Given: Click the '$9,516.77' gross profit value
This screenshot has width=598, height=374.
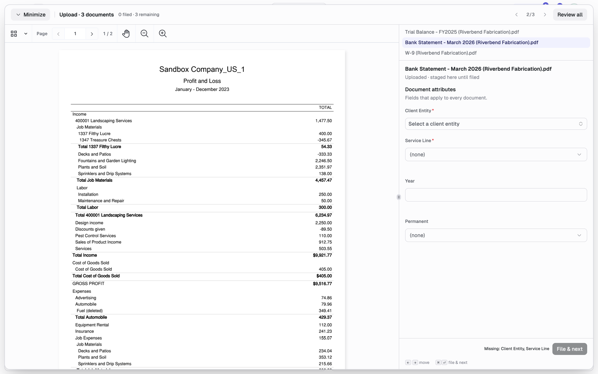Looking at the screenshot, I should [x=322, y=284].
